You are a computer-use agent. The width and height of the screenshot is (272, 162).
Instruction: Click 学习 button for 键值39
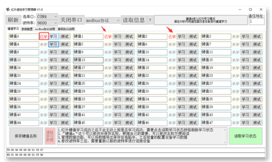(x=245, y=107)
